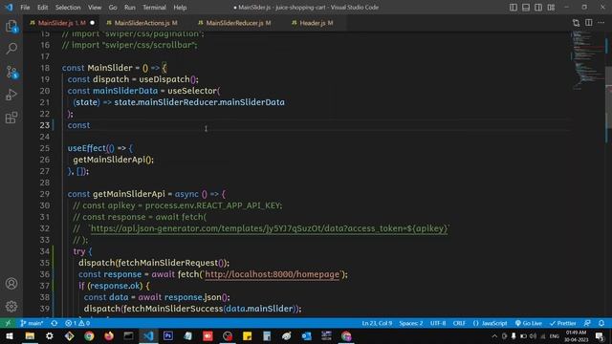Change file encoding UTF-8
The height and width of the screenshot is (344, 612).
[x=438, y=323]
